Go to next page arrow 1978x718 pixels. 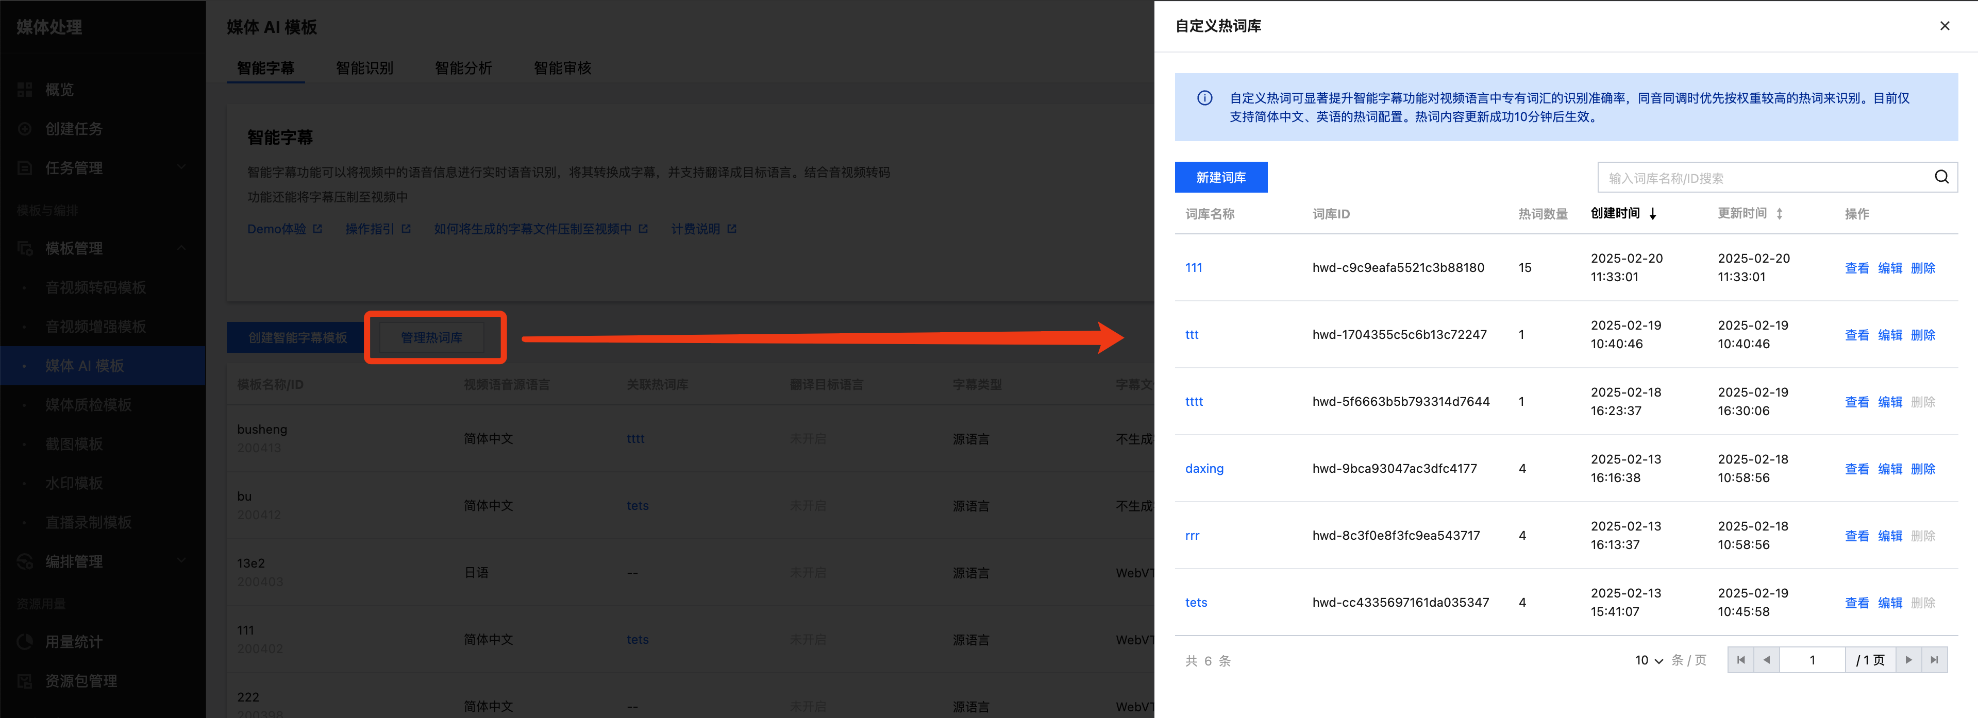pyautogui.click(x=1908, y=660)
